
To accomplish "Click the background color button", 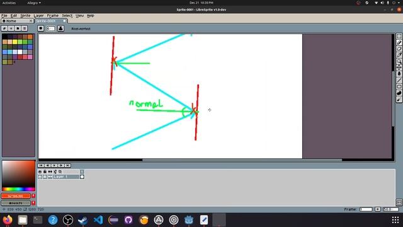I will click(16, 203).
